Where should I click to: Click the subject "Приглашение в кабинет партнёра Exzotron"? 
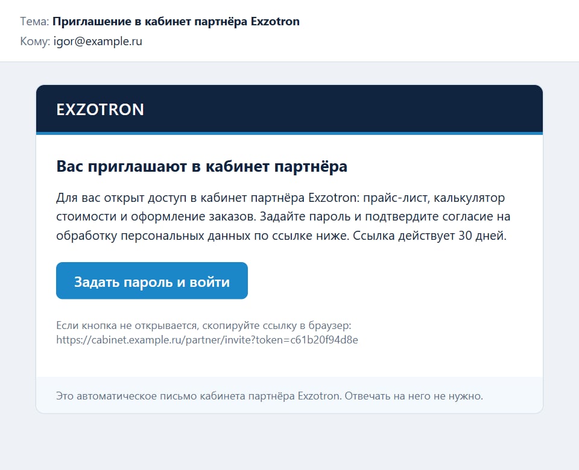pos(176,22)
